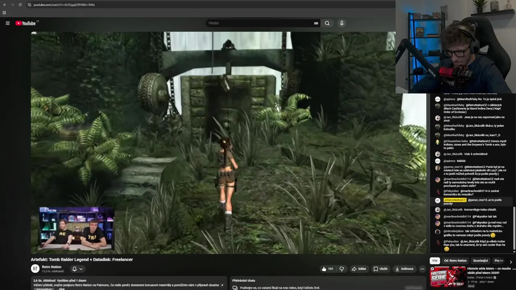Expand the description with …více
Screen dimensions: 516x290
pyautogui.click(x=60, y=289)
